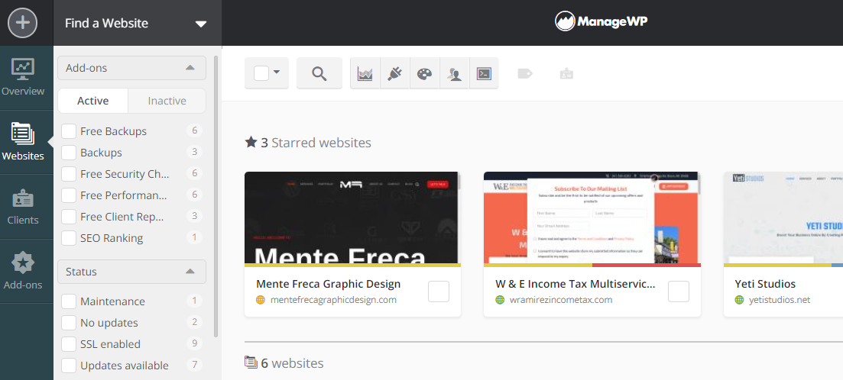Click the websites list icon near 6 websites
The image size is (843, 380).
pos(251,362)
